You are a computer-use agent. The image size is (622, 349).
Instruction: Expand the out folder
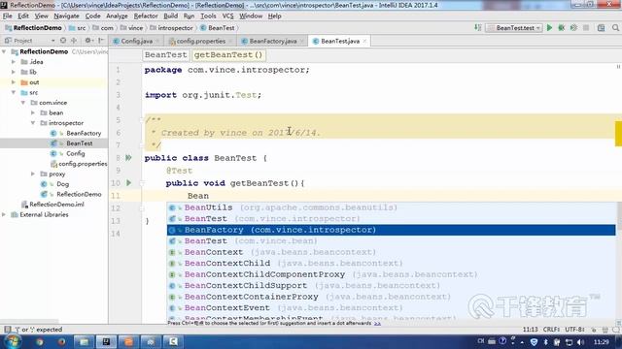click(14, 82)
